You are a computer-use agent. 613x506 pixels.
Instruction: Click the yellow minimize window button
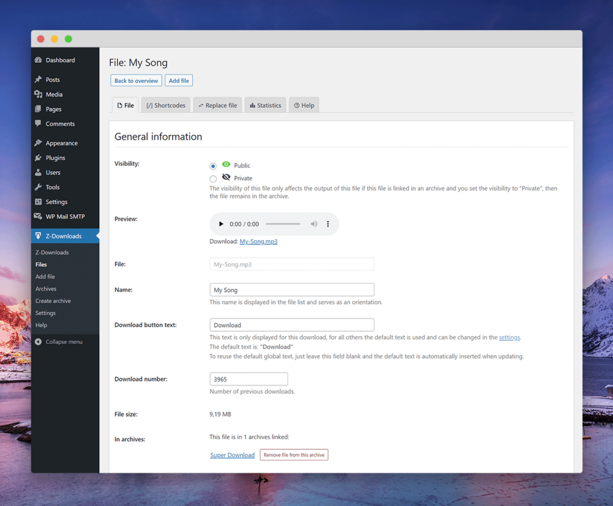point(54,38)
